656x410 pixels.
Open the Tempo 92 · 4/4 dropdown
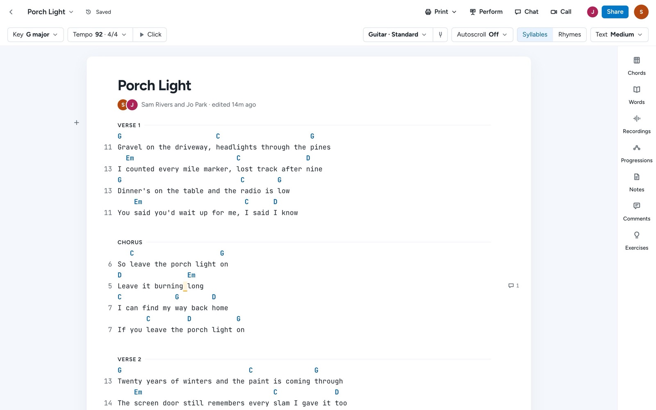pyautogui.click(x=100, y=34)
